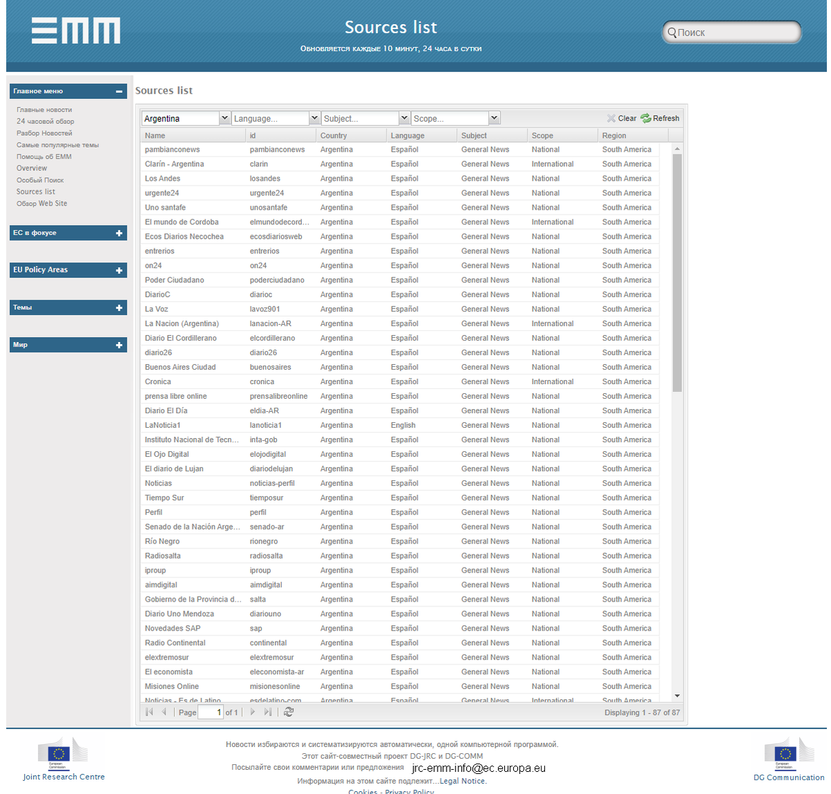The height and width of the screenshot is (794, 831).
Task: Sort by the Language column header
Action: click(422, 136)
